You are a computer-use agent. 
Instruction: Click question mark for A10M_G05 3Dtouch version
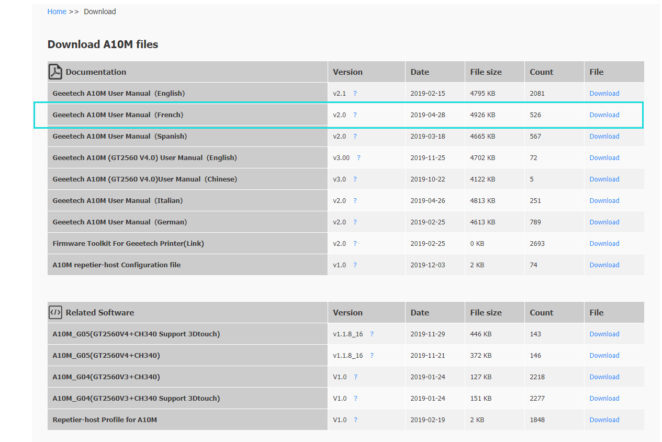pos(372,334)
